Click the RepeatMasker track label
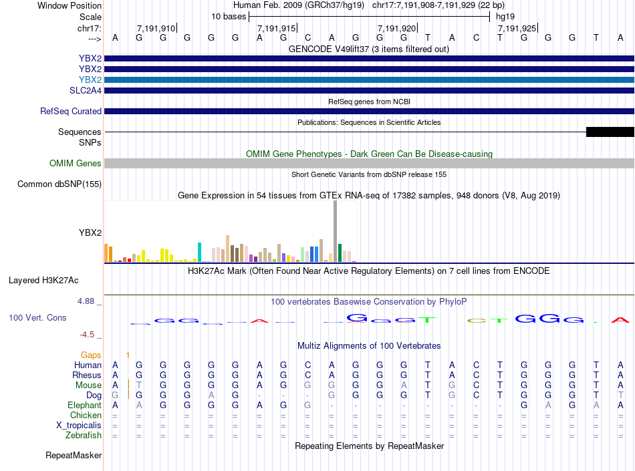This screenshot has height=471, width=635. [x=74, y=455]
